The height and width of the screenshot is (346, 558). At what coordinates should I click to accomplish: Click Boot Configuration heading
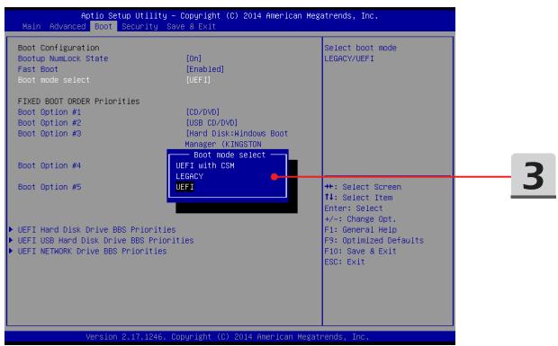click(x=58, y=48)
